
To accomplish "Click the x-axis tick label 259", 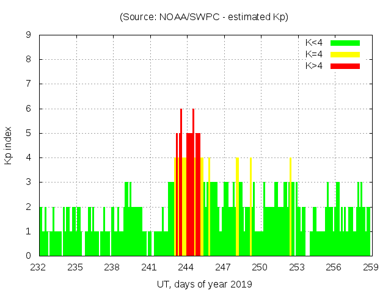I will click(371, 267).
